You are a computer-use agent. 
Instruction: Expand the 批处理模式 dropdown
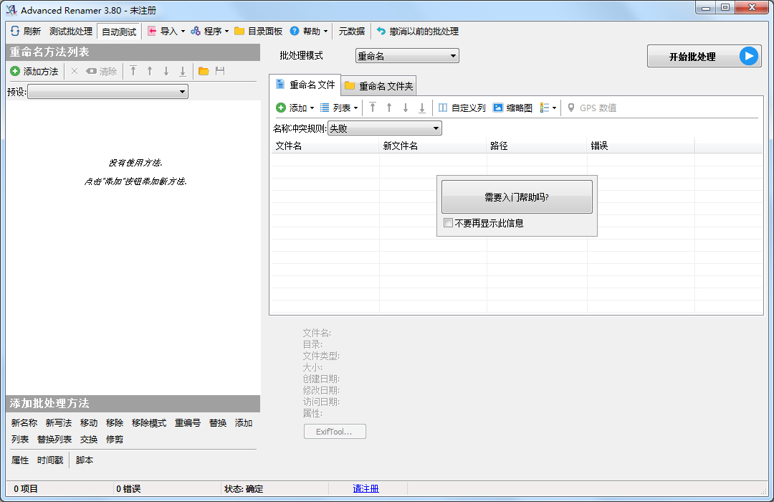click(407, 56)
